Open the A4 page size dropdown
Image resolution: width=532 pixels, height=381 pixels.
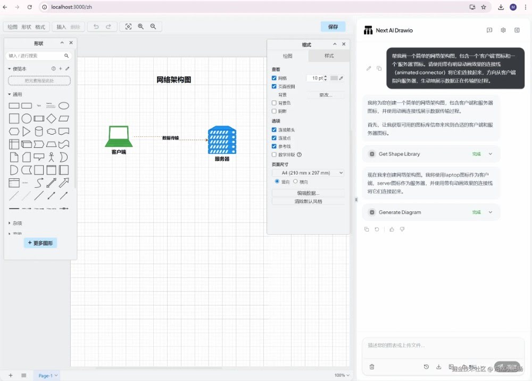coord(308,173)
